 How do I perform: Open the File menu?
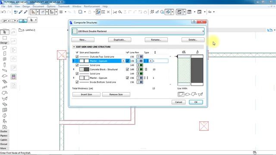[x=3, y=6]
